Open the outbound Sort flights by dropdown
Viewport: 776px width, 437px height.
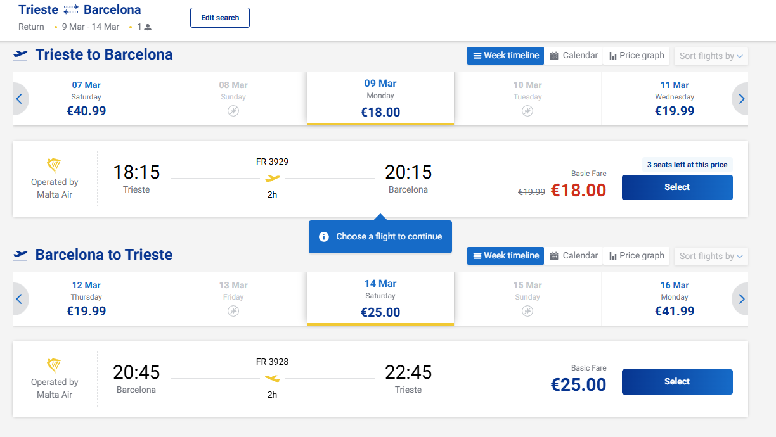(x=711, y=56)
